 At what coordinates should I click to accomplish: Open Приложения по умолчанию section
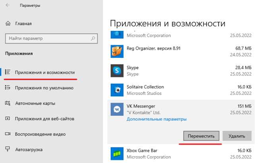(44, 88)
